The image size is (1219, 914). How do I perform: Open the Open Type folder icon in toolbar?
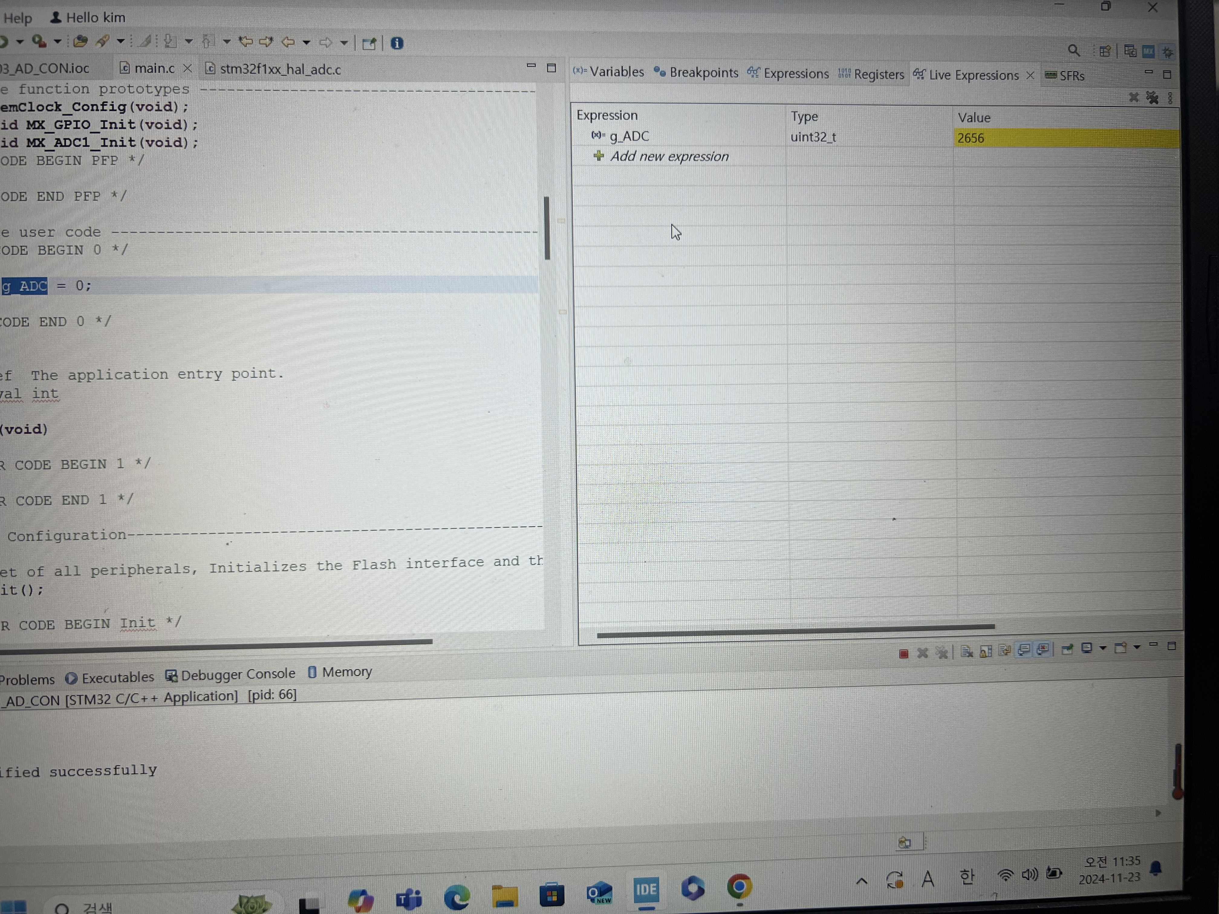[80, 41]
